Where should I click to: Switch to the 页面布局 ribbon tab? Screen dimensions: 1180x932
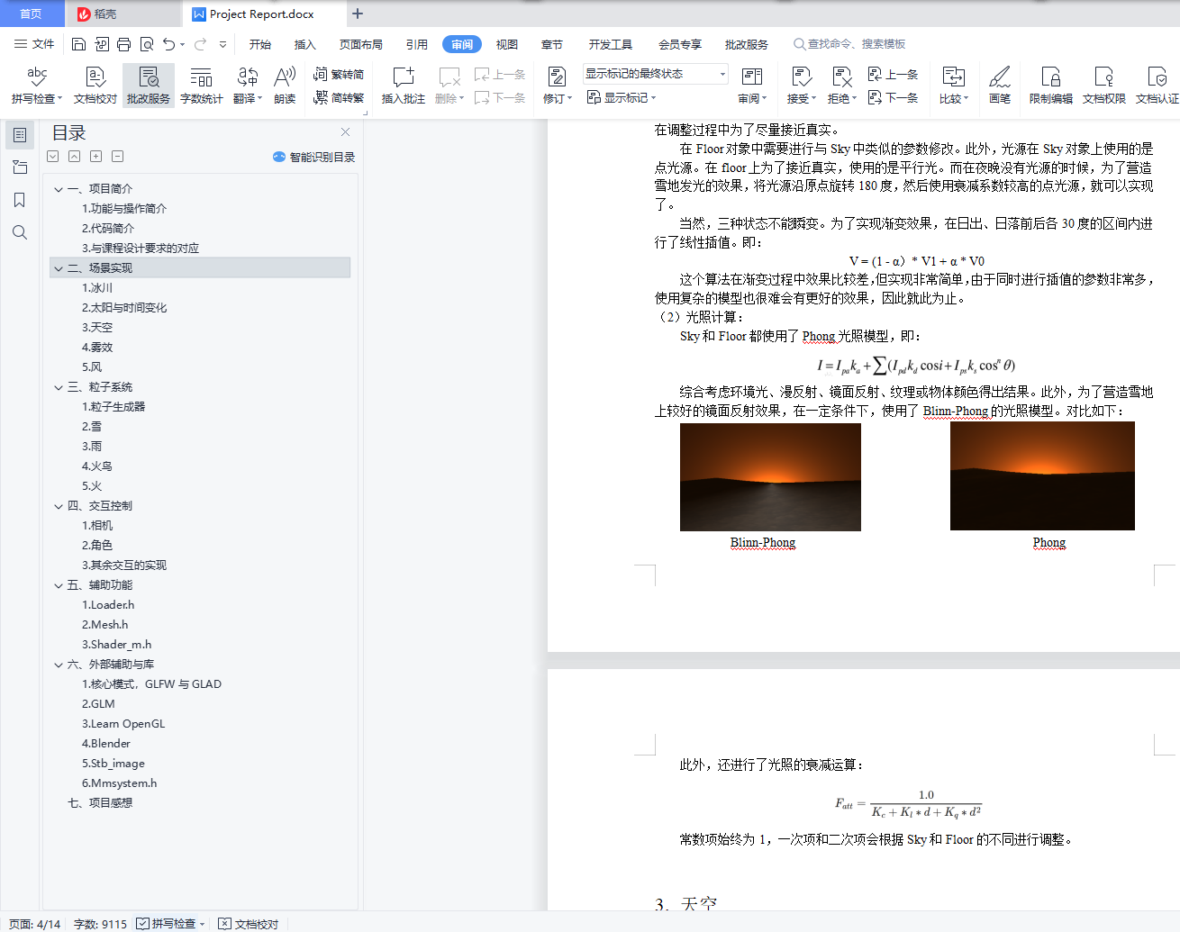361,44
